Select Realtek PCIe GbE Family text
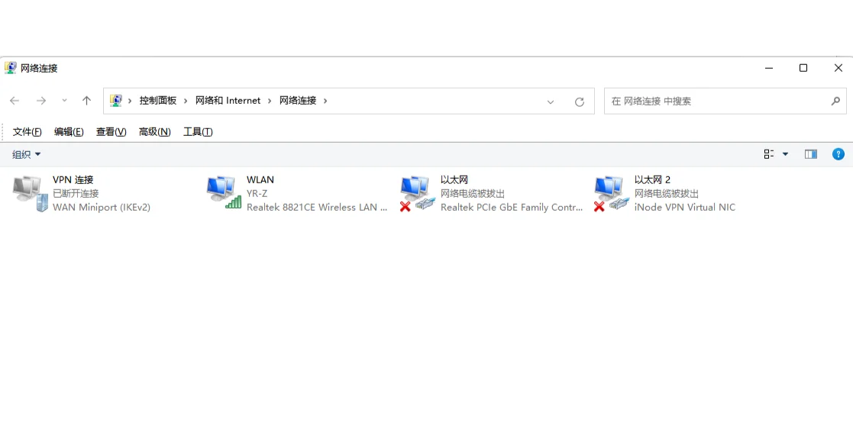The image size is (853, 426). point(512,208)
